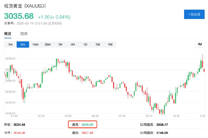Open the candlestick chart type icon

(200, 44)
